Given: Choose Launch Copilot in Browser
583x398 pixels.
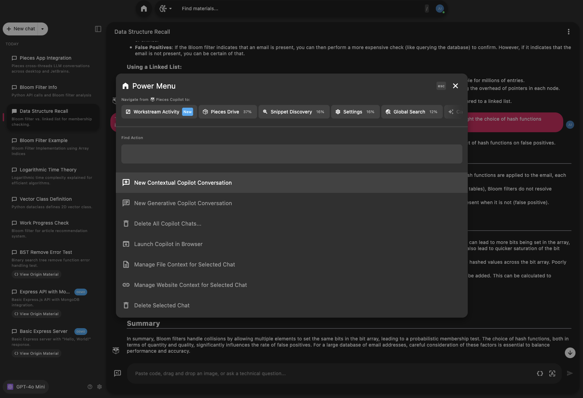Looking at the screenshot, I should [x=292, y=244].
